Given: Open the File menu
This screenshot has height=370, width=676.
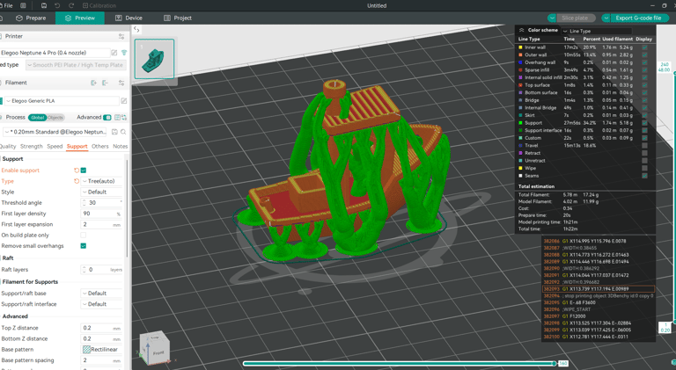Looking at the screenshot, I should point(7,5).
